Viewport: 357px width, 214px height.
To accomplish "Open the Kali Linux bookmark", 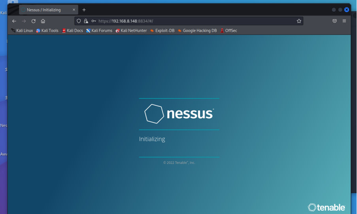I will tap(22, 30).
